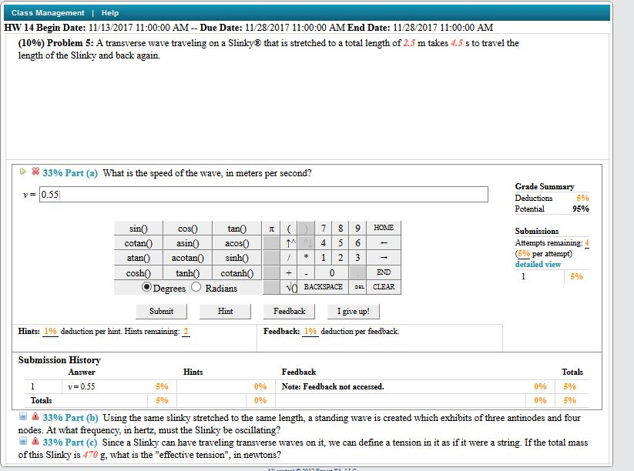Viewport: 634px width, 471px height.
Task: Request Feedback on the answer
Action: (289, 312)
